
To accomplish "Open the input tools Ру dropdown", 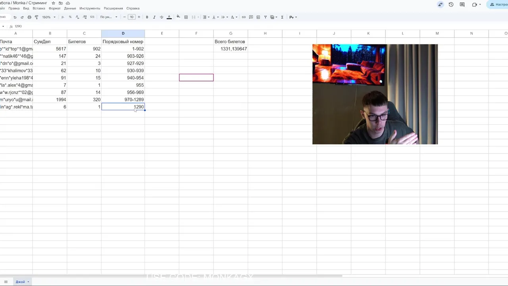I will point(292,17).
